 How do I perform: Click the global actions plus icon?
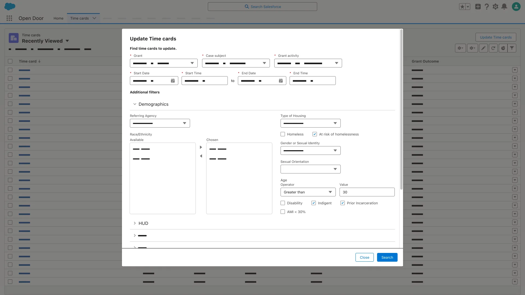(x=478, y=7)
